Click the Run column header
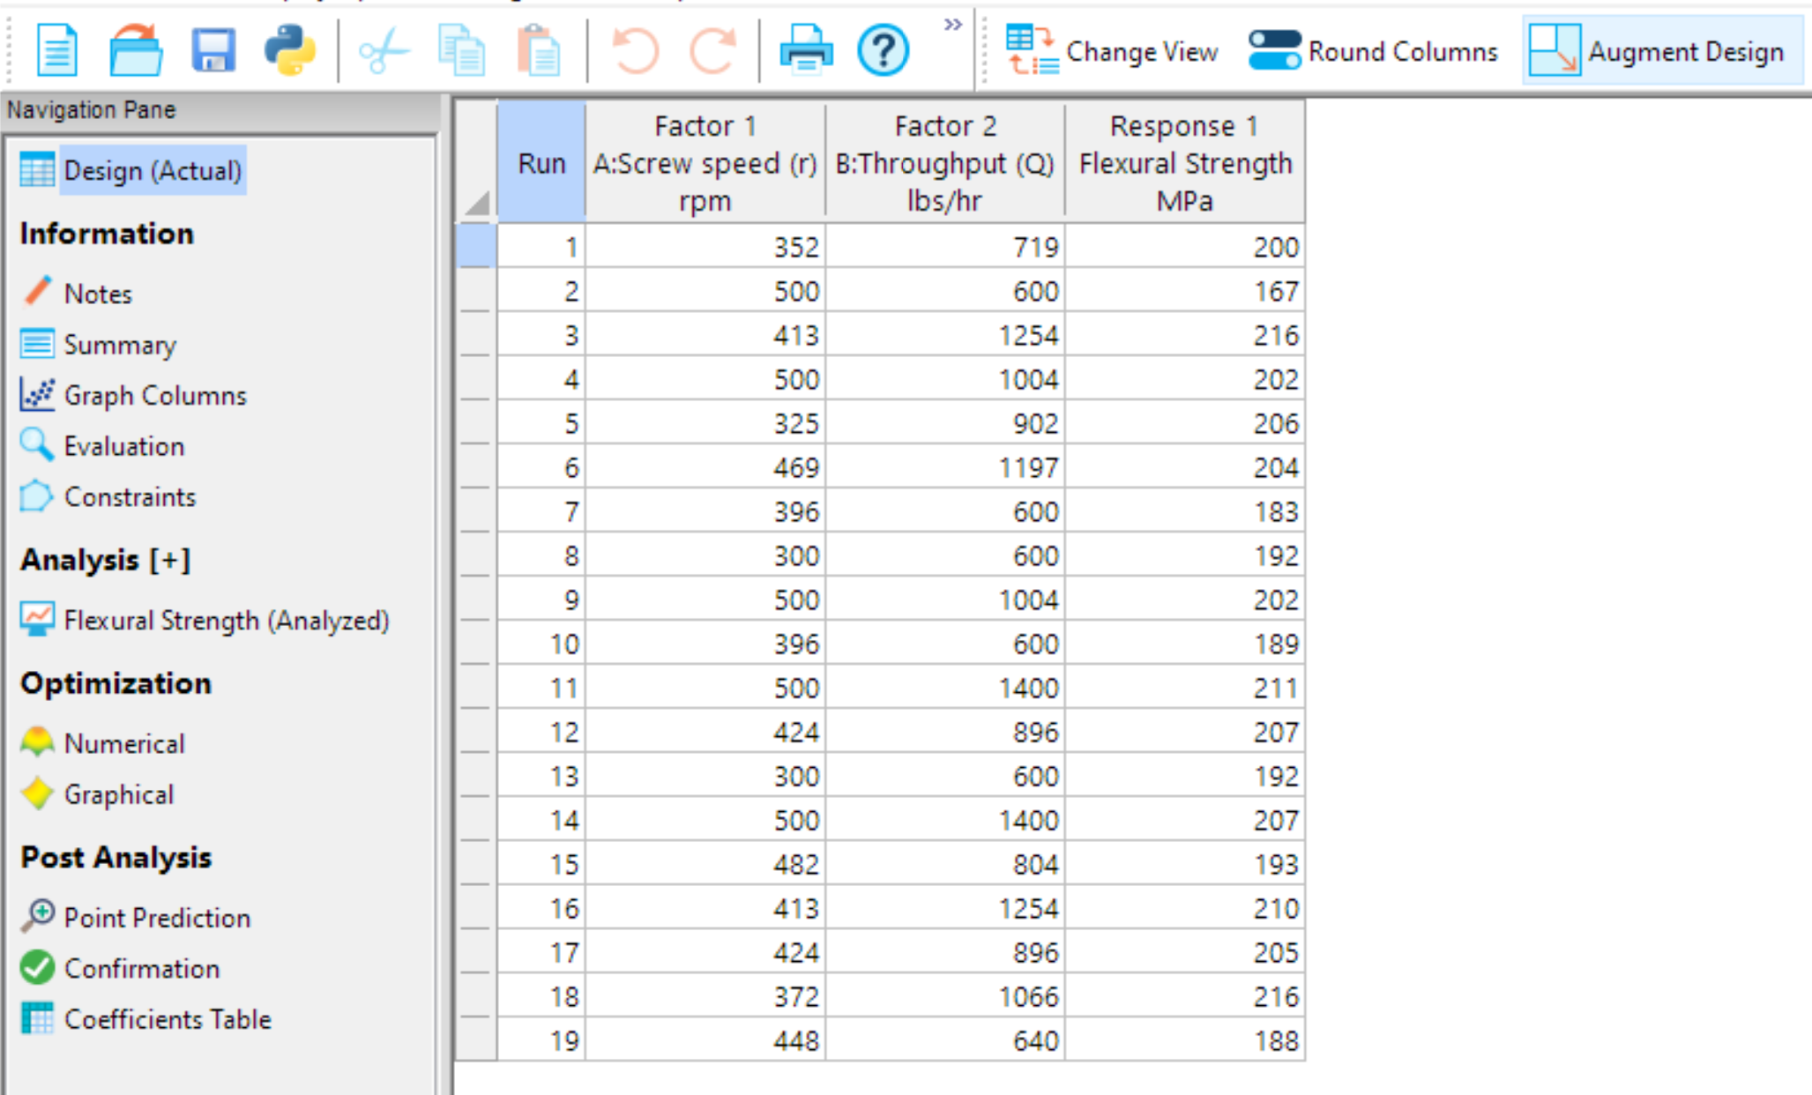Screen dimensions: 1812x1095 pyautogui.click(x=541, y=163)
